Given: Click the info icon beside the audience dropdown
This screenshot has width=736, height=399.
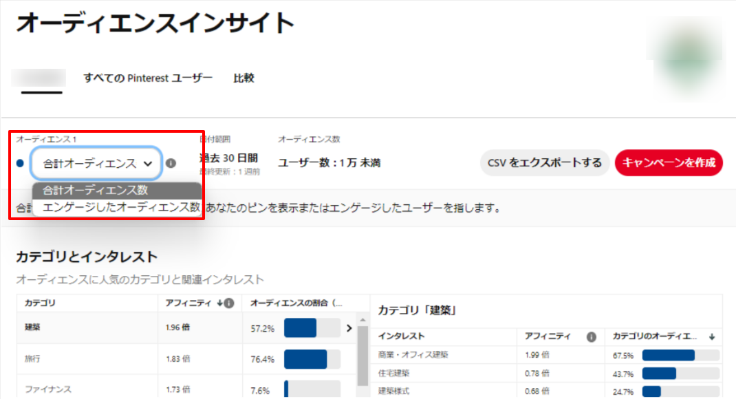Looking at the screenshot, I should pos(171,164).
